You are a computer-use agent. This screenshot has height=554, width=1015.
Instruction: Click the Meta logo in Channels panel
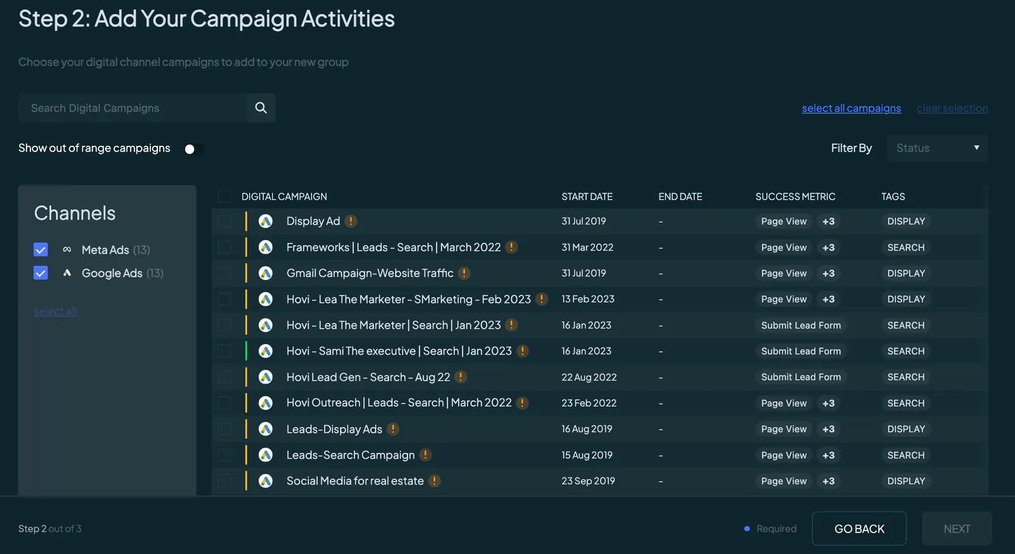(67, 250)
